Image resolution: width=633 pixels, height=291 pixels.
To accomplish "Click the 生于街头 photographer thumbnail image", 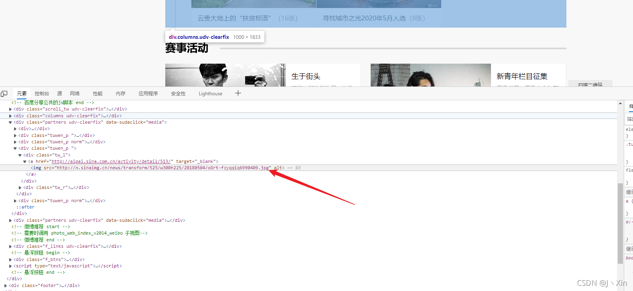I will click(225, 75).
